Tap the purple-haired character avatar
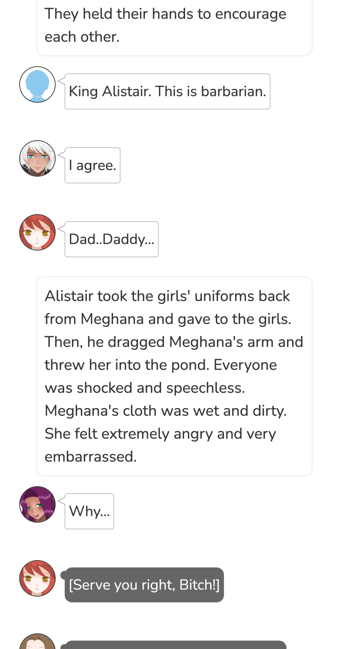349x649 pixels. tap(37, 504)
